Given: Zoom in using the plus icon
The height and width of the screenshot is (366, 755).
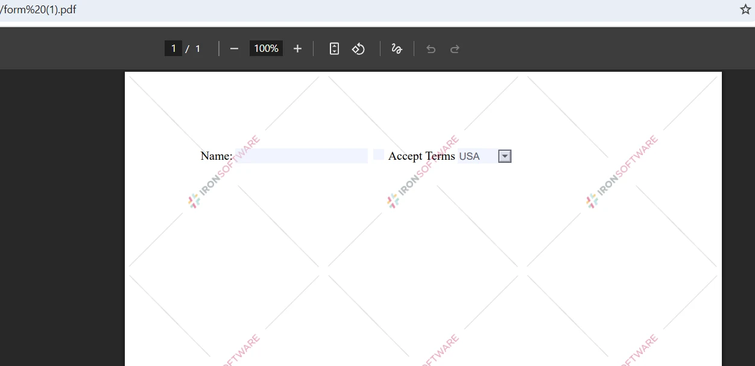Looking at the screenshot, I should tap(297, 48).
